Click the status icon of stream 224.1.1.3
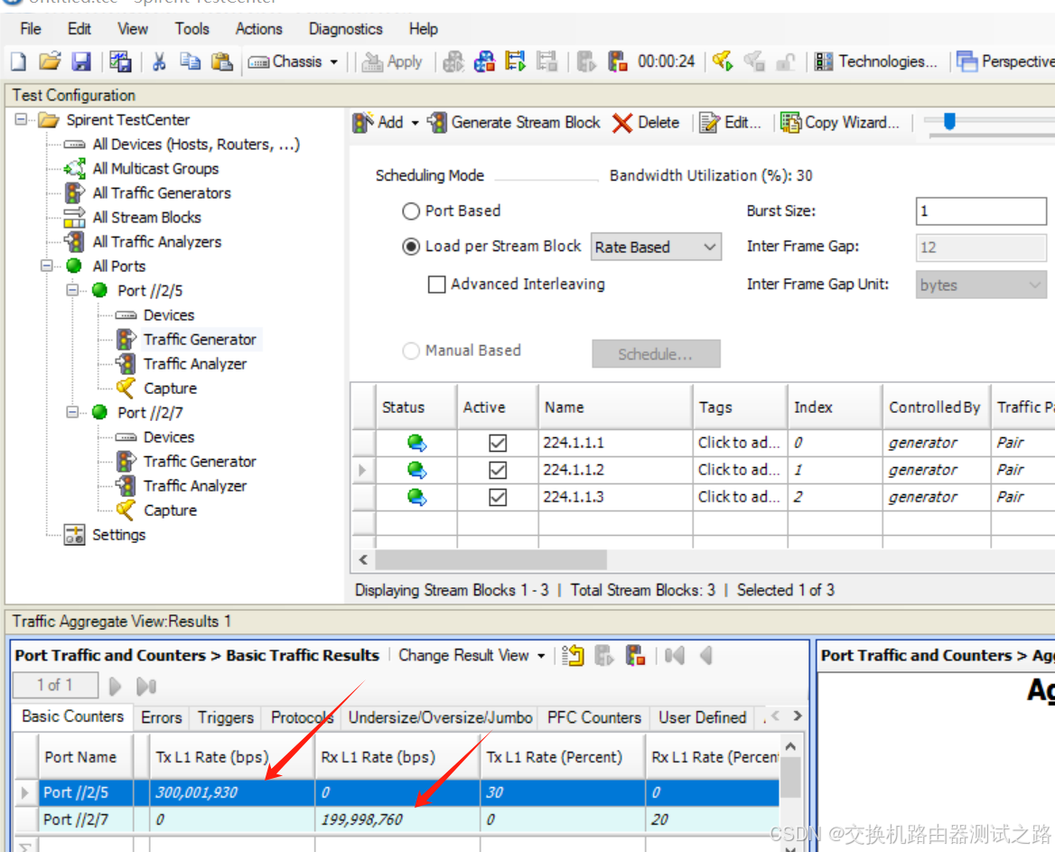 tap(416, 497)
